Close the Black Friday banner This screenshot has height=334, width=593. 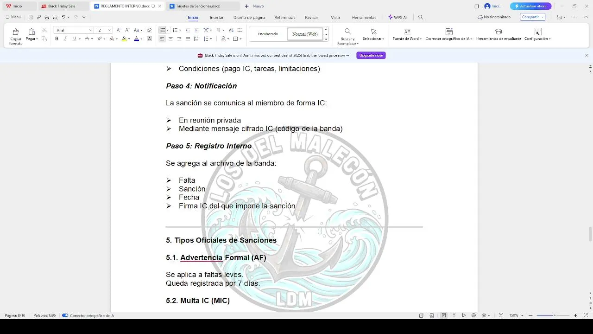[x=587, y=55]
